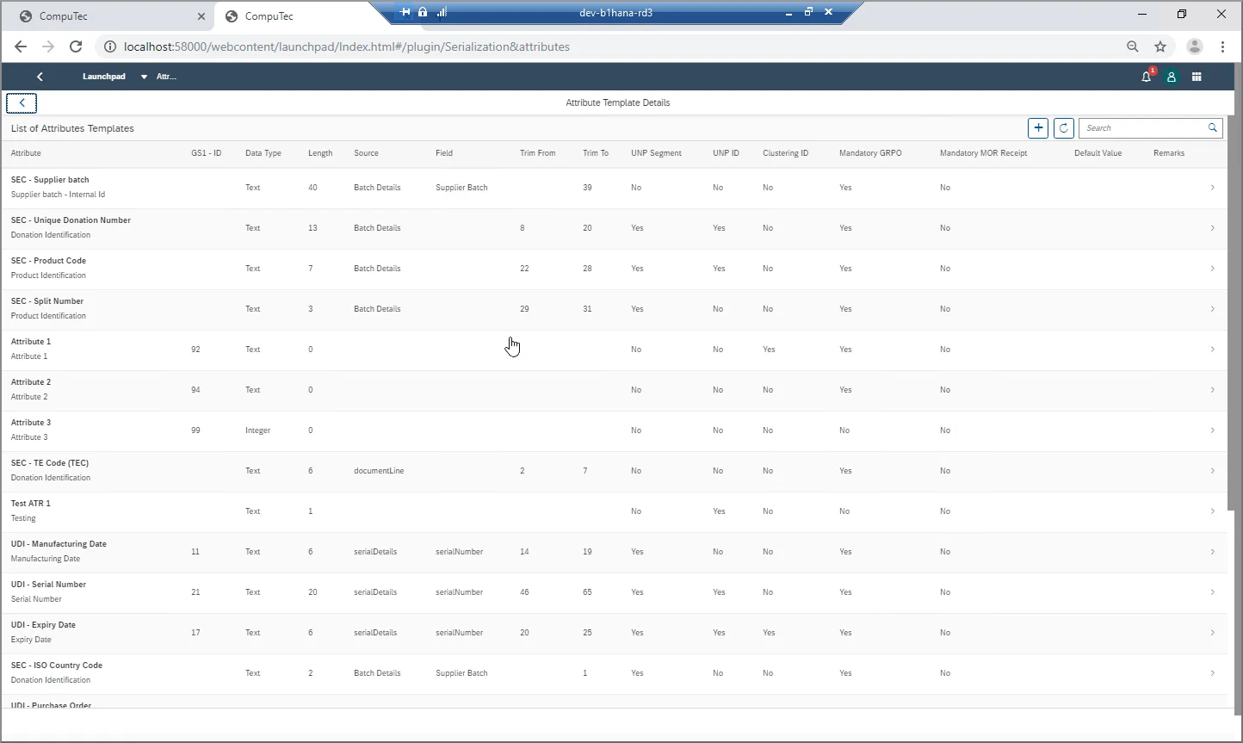
Task: Reload the page in Chrome
Action: pos(76,46)
